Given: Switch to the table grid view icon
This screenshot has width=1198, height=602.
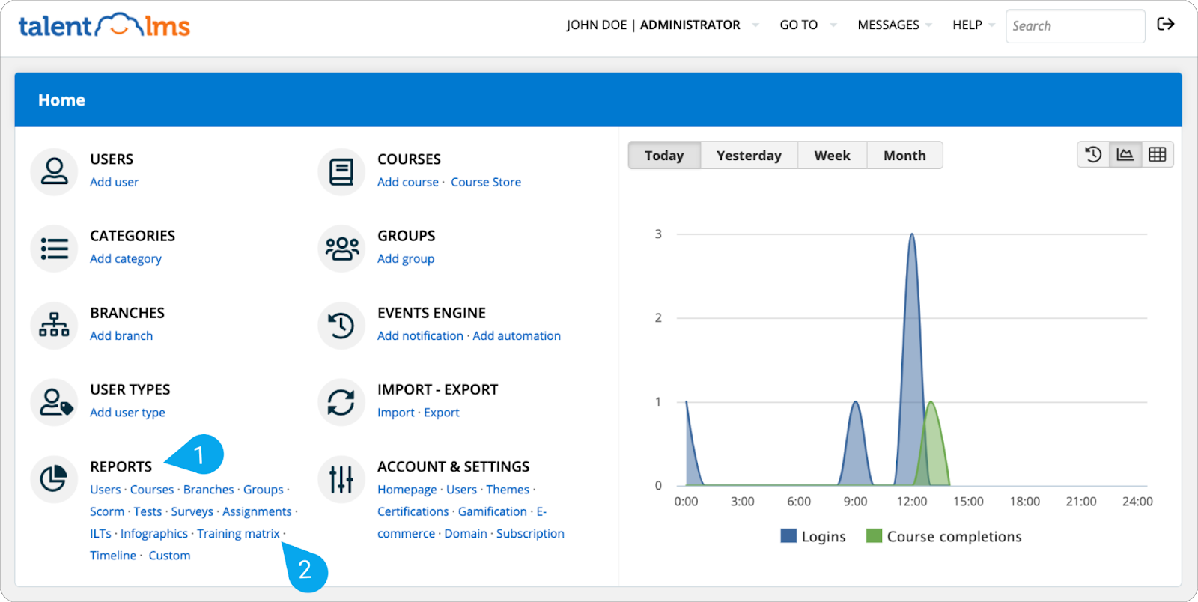Looking at the screenshot, I should pos(1157,155).
